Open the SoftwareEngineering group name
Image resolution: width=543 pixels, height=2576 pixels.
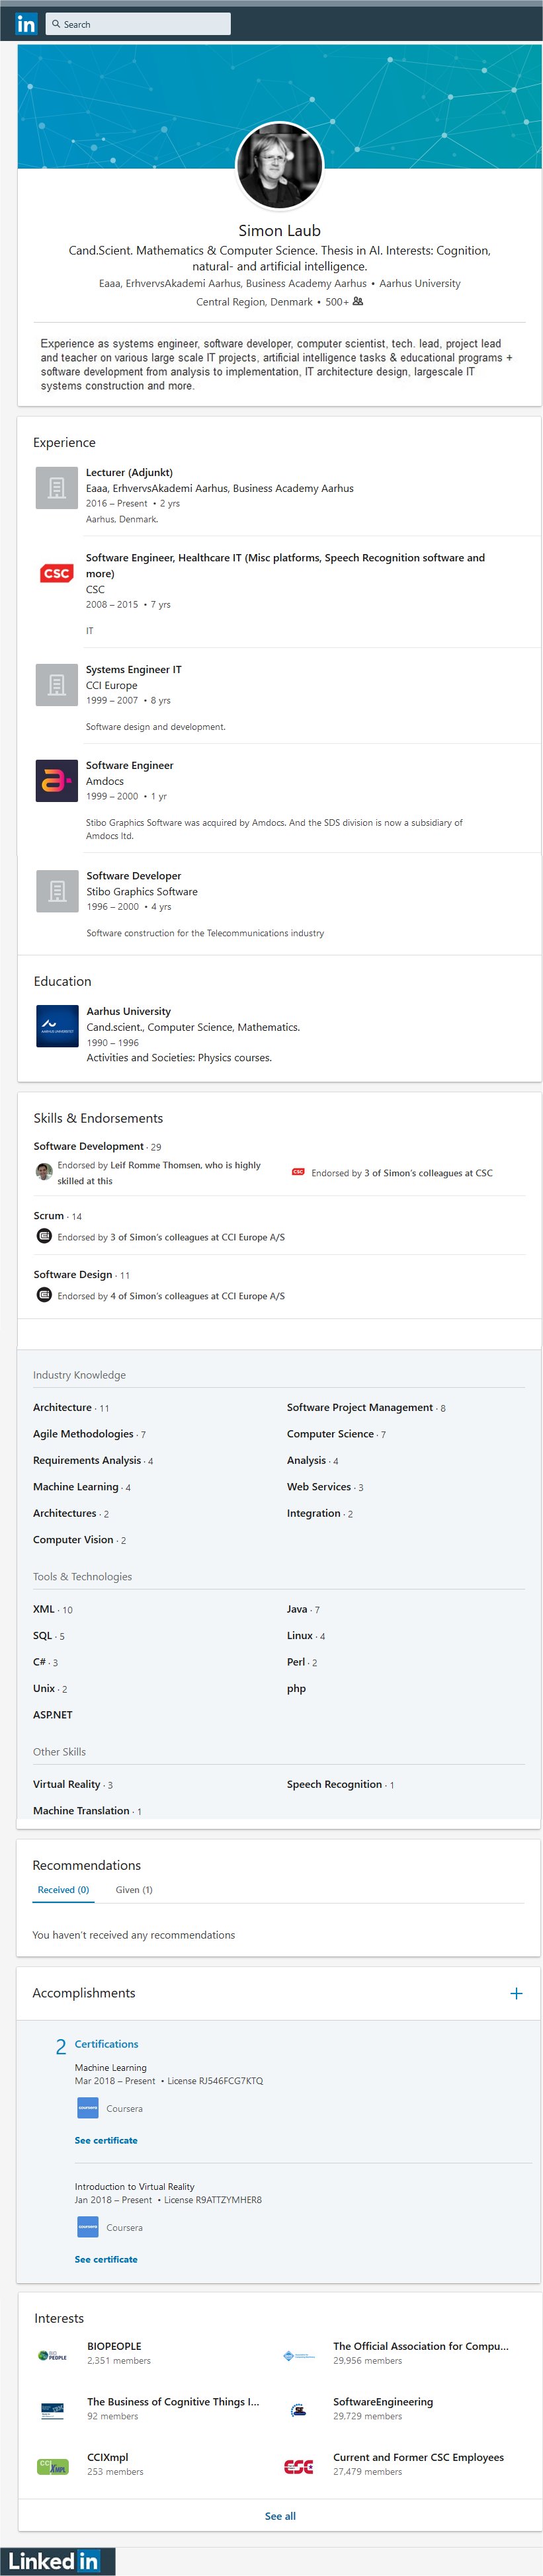click(383, 2402)
